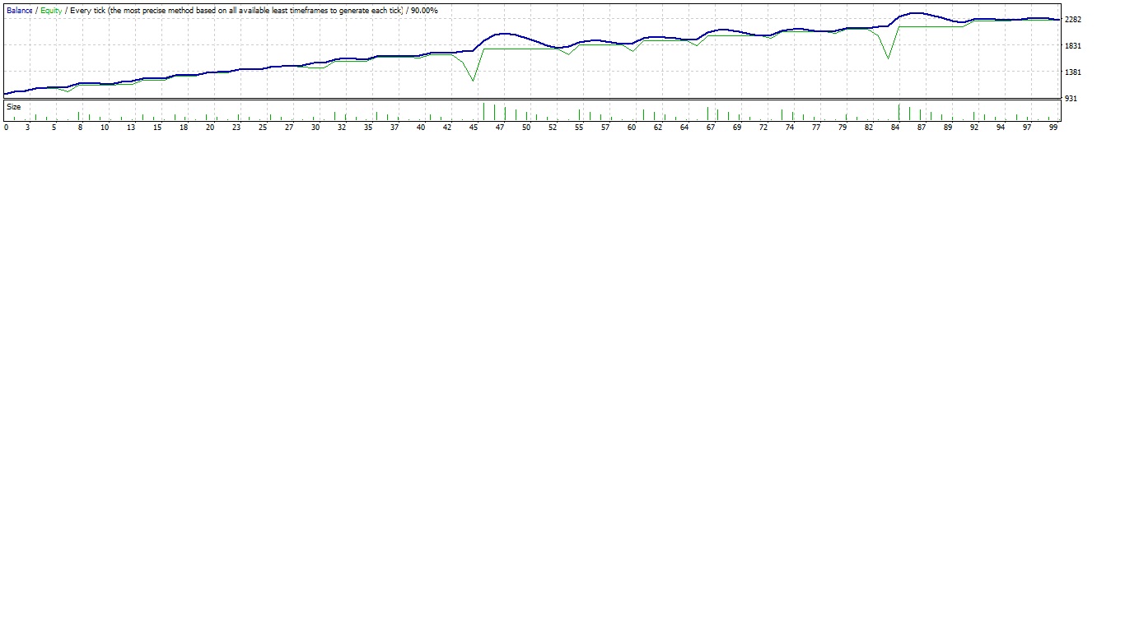Click x-axis trade number 84
The height and width of the screenshot is (632, 1125).
(x=895, y=128)
